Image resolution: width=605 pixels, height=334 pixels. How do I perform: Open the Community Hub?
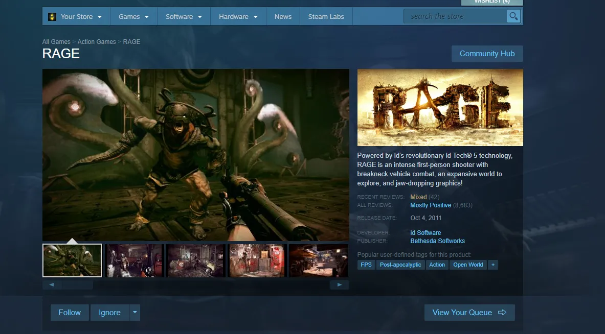487,54
